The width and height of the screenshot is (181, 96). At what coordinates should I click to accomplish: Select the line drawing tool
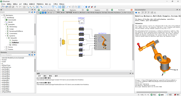(x=41, y=7)
